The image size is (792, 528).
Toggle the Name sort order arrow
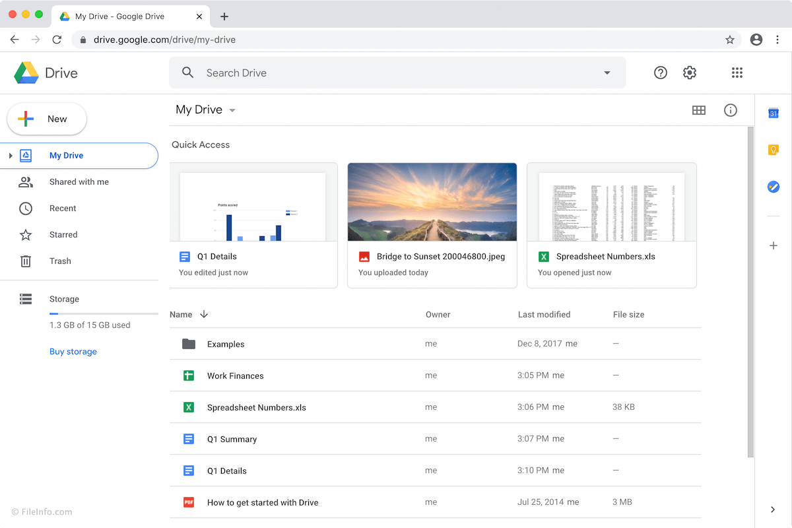tap(203, 315)
